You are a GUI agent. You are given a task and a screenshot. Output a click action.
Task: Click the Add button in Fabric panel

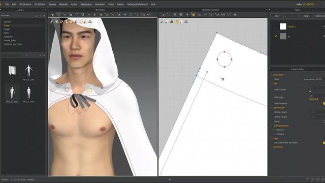276,16
